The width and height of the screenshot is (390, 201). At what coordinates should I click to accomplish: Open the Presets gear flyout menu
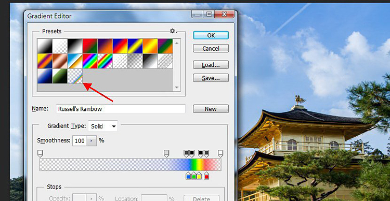[x=173, y=31]
